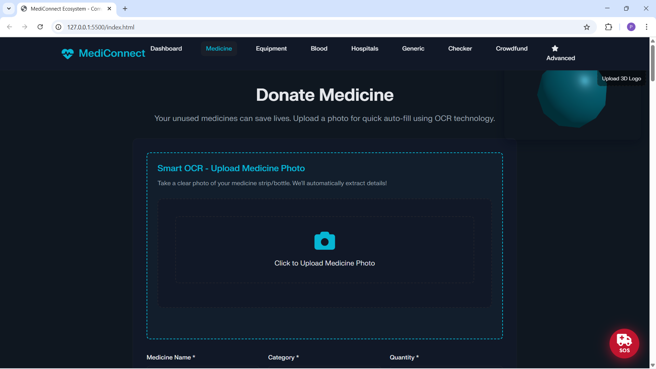The width and height of the screenshot is (656, 369).
Task: Click the Upload 3D Logo button
Action: (621, 79)
